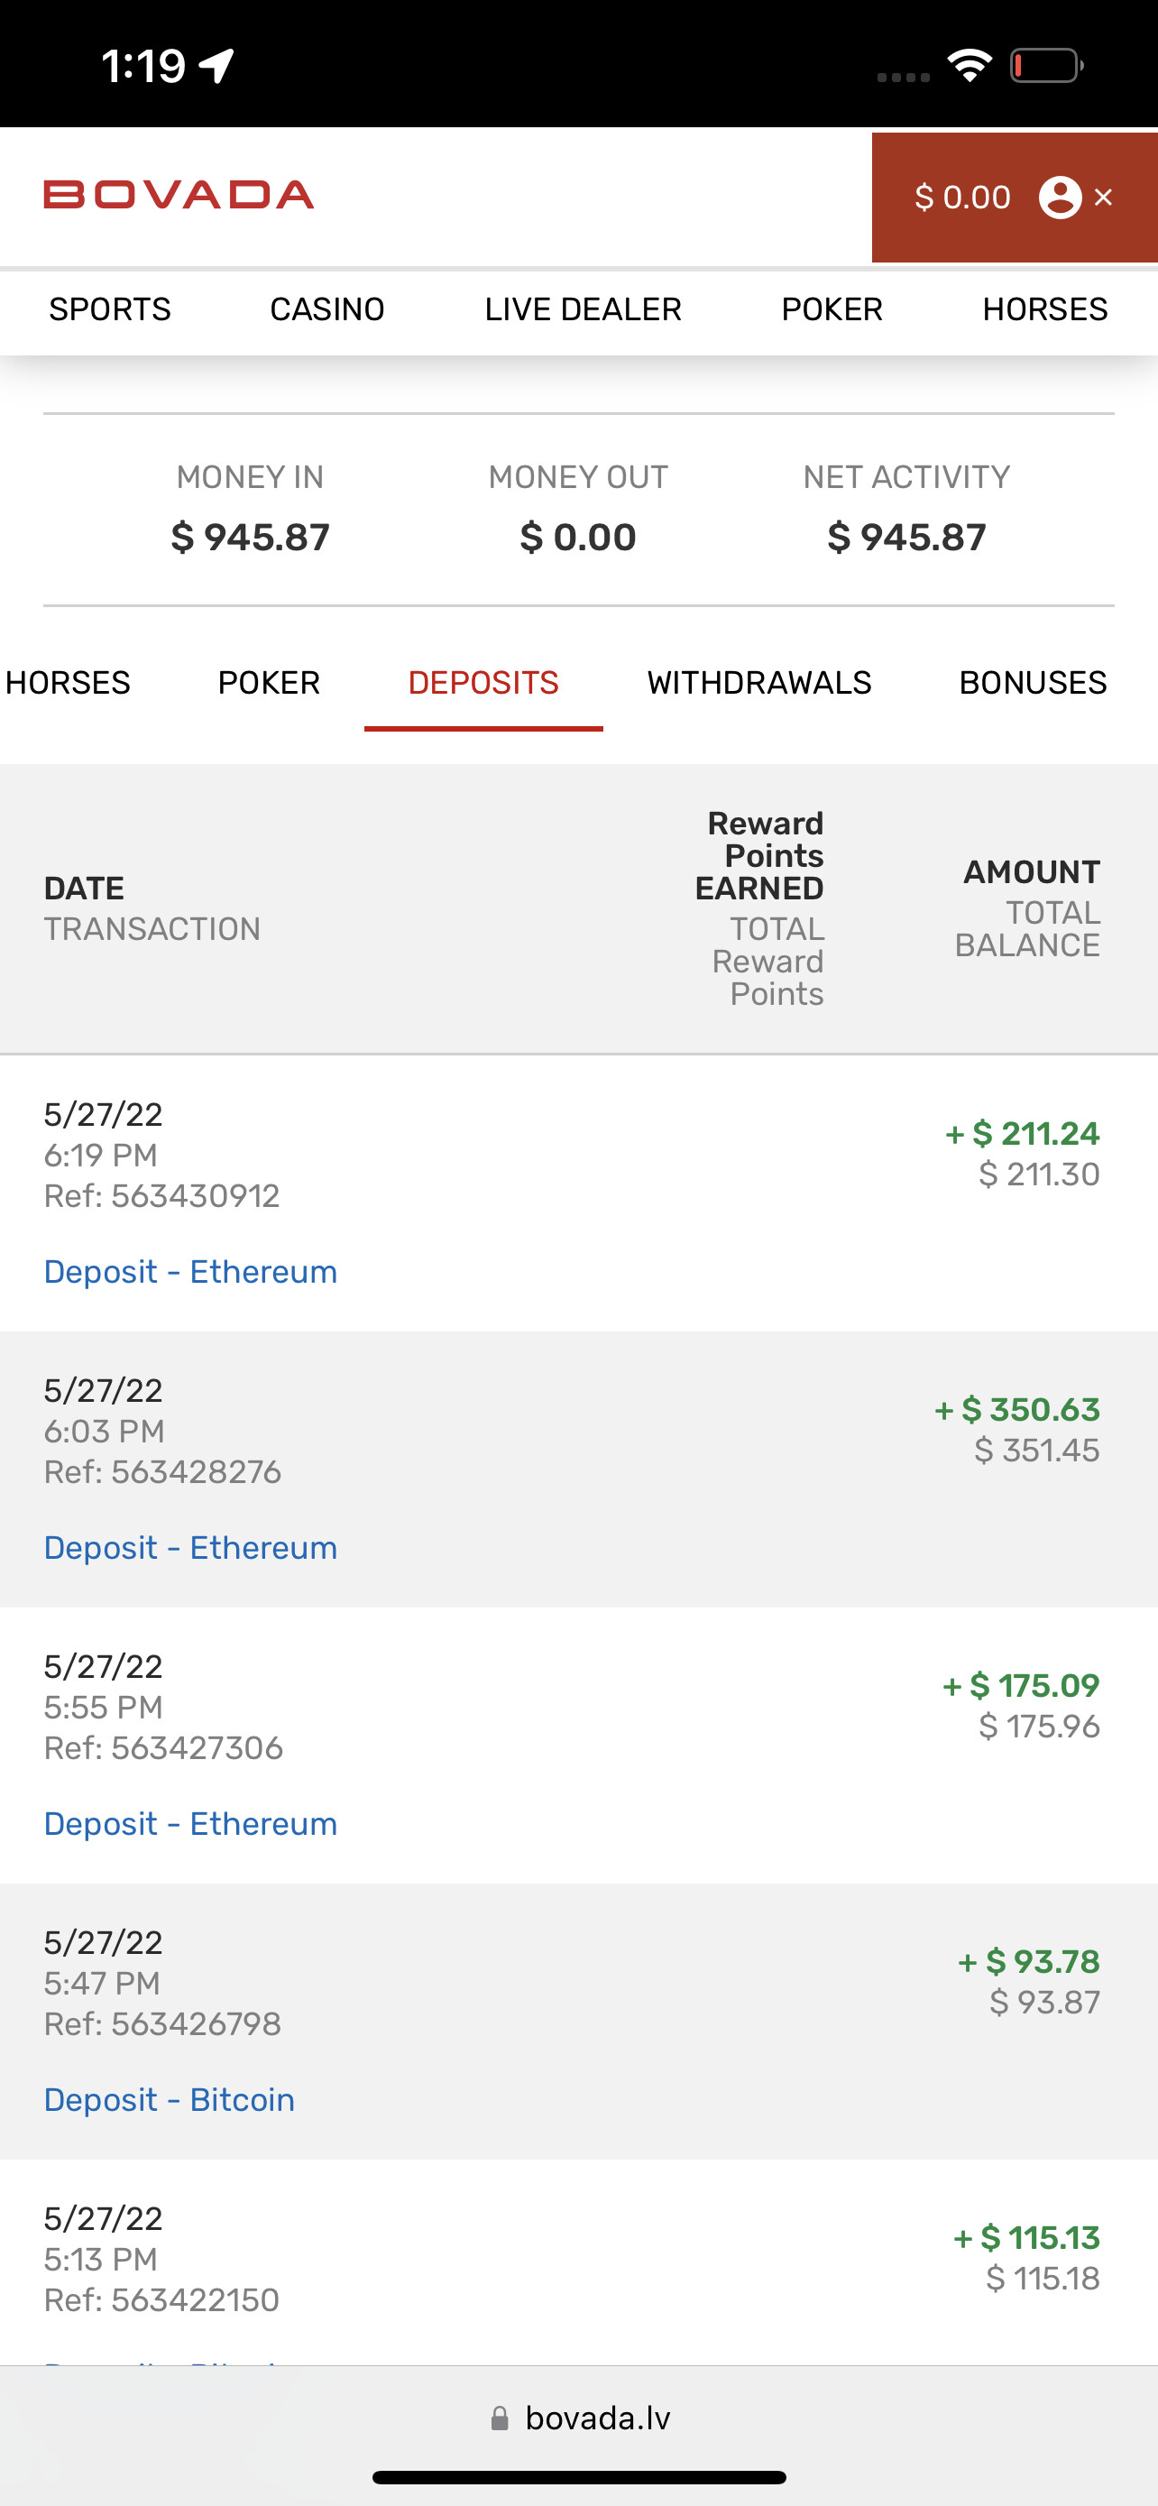
Task: Go to Live Dealer section
Action: click(x=583, y=309)
